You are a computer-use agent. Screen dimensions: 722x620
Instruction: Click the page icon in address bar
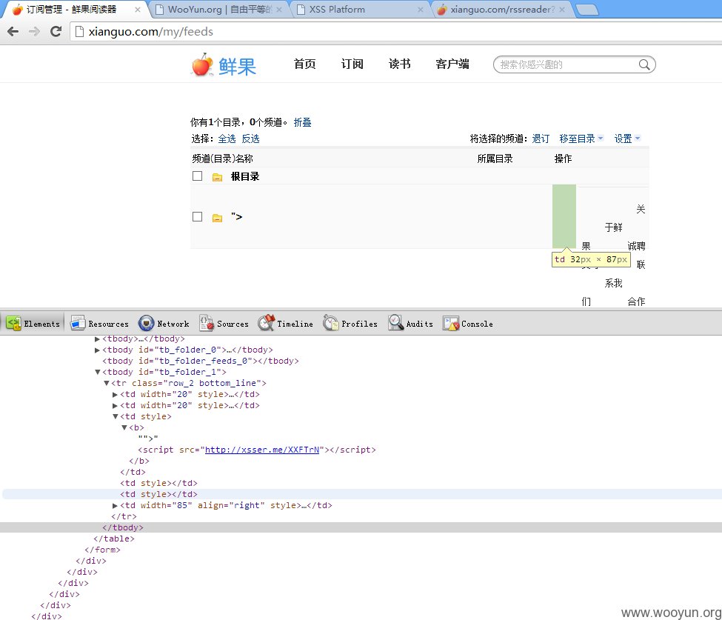(x=79, y=31)
